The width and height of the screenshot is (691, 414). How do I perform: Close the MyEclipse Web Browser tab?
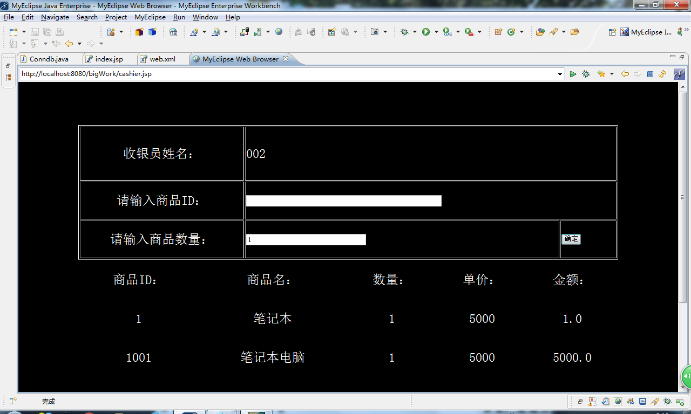[286, 59]
